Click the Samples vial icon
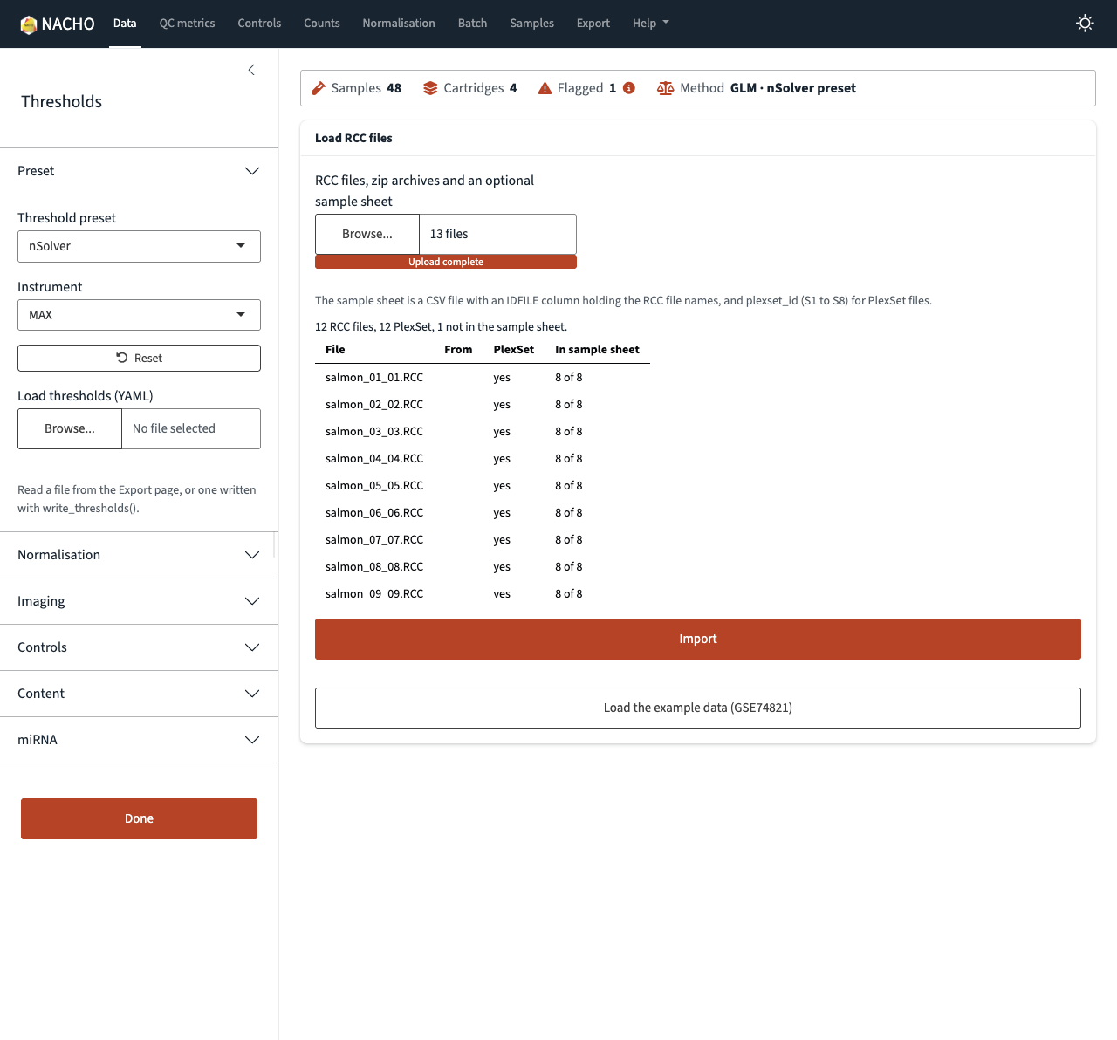Image resolution: width=1117 pixels, height=1040 pixels. [x=319, y=88]
